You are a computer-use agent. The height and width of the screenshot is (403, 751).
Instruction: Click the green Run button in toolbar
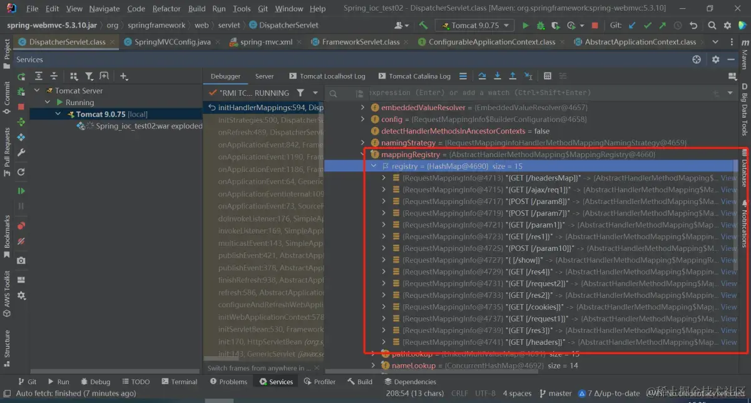[525, 26]
